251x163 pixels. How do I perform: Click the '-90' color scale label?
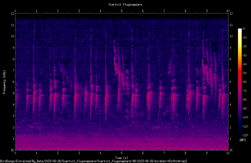point(244,109)
